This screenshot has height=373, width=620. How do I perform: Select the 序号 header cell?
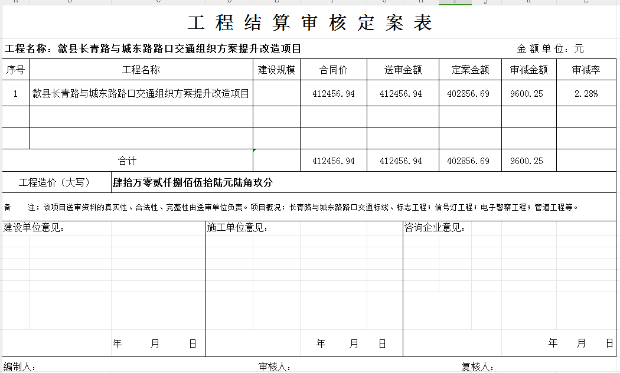click(x=15, y=70)
